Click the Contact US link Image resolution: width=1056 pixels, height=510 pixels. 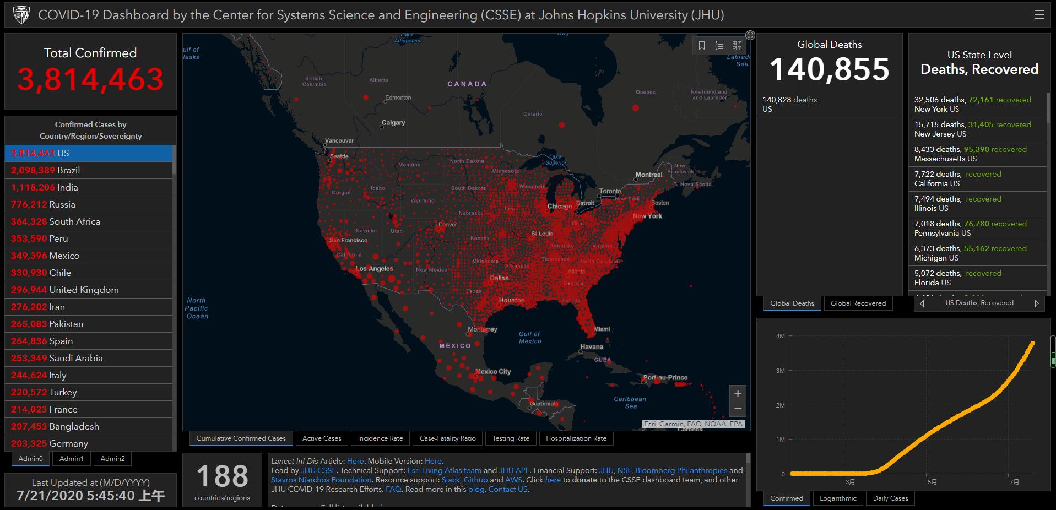pos(508,489)
